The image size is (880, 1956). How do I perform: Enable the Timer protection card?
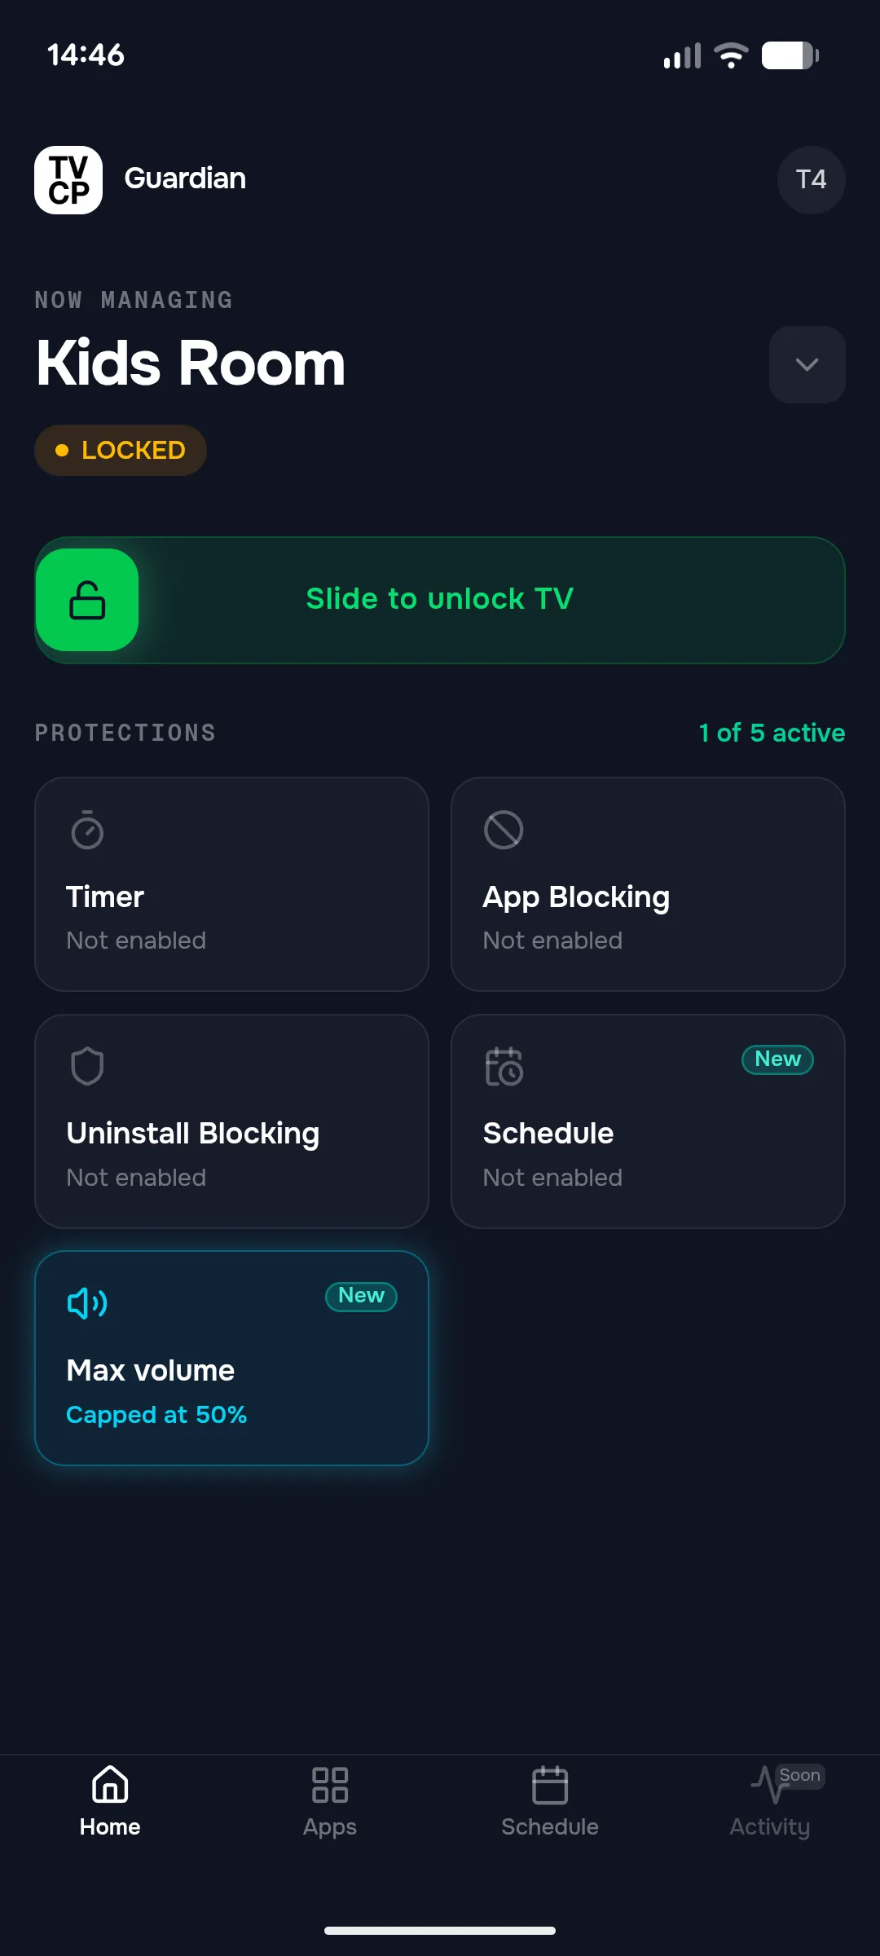point(231,884)
